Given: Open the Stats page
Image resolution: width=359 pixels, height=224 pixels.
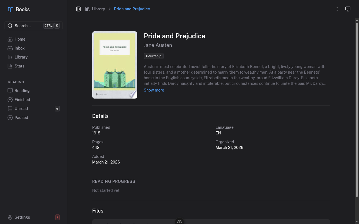Looking at the screenshot, I should [19, 66].
